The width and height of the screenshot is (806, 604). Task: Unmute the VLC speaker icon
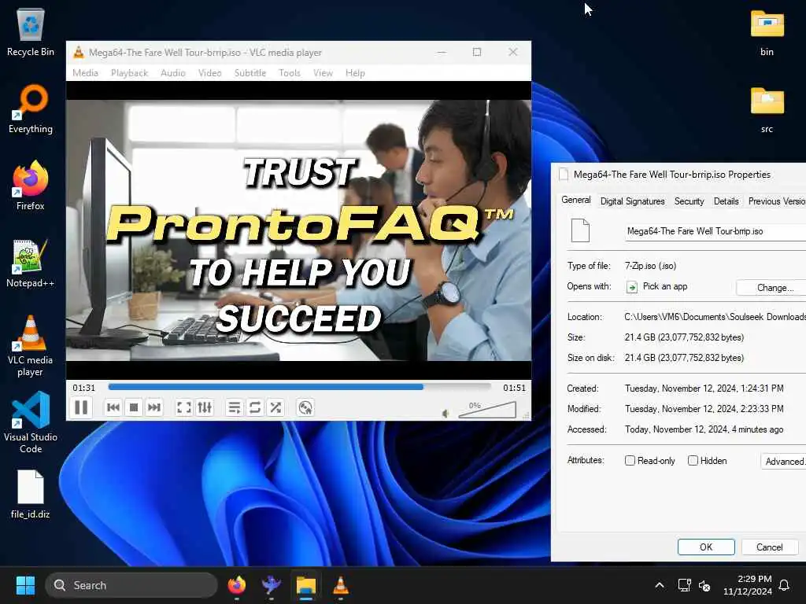coord(446,414)
